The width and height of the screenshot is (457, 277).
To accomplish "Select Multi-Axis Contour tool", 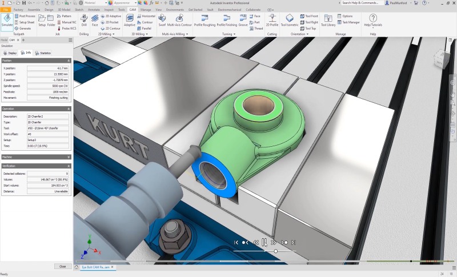I will (179, 21).
